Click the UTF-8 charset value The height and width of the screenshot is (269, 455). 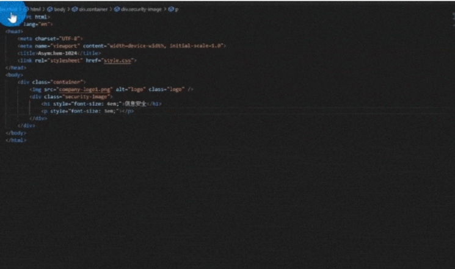click(x=70, y=38)
